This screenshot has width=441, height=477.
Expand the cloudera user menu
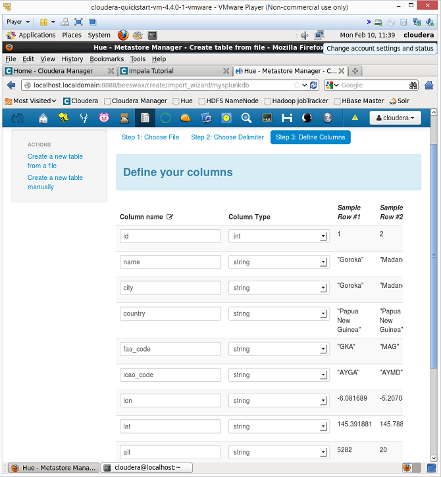click(395, 118)
